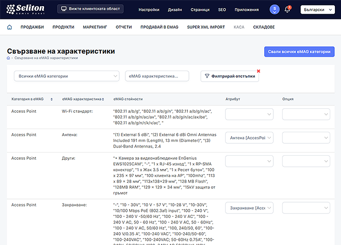Open the Захранване attribute dropdown
The width and height of the screenshot is (341, 245).
coord(249,208)
